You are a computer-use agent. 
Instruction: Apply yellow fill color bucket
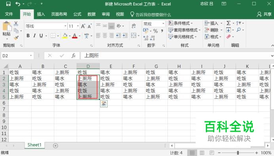tap(65, 36)
